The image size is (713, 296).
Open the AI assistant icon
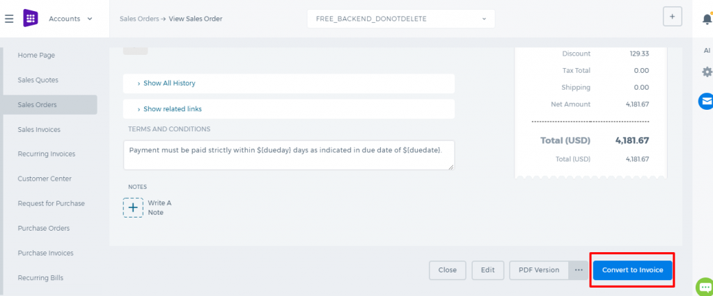pyautogui.click(x=707, y=51)
